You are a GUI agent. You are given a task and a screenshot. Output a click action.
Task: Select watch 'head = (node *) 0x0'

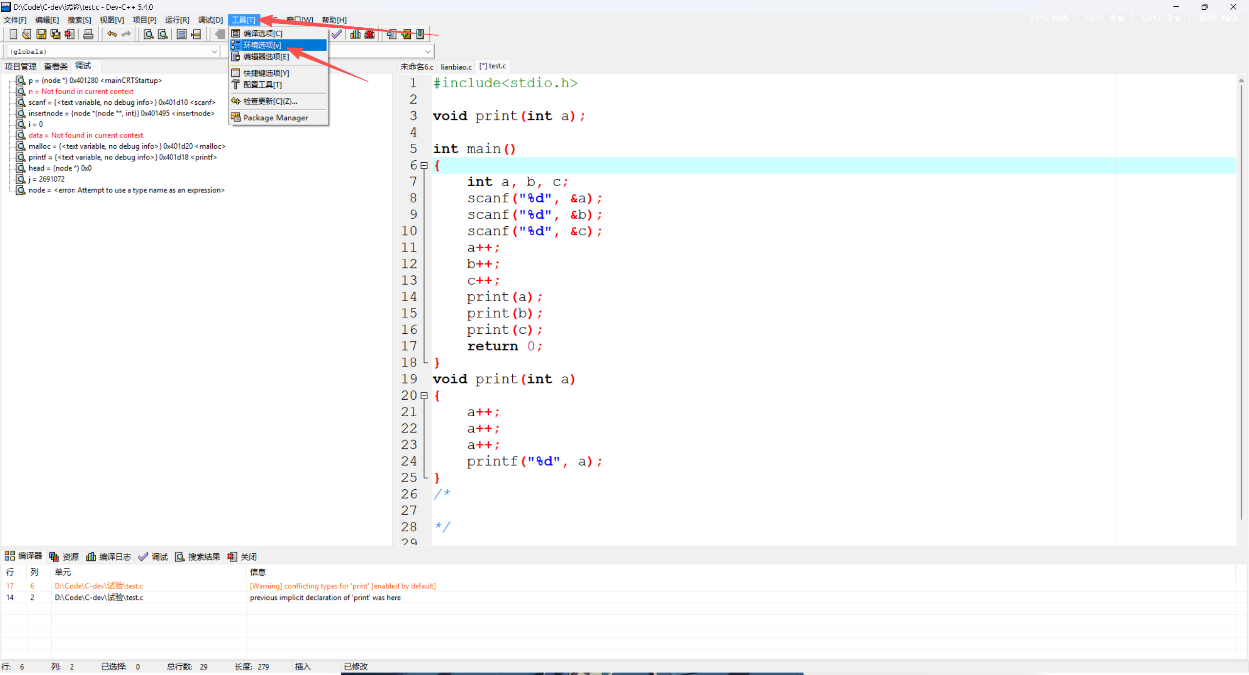point(60,168)
